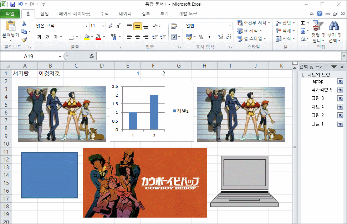Open the font size dropdown
Viewport: 347px width, 224px height.
click(x=103, y=26)
